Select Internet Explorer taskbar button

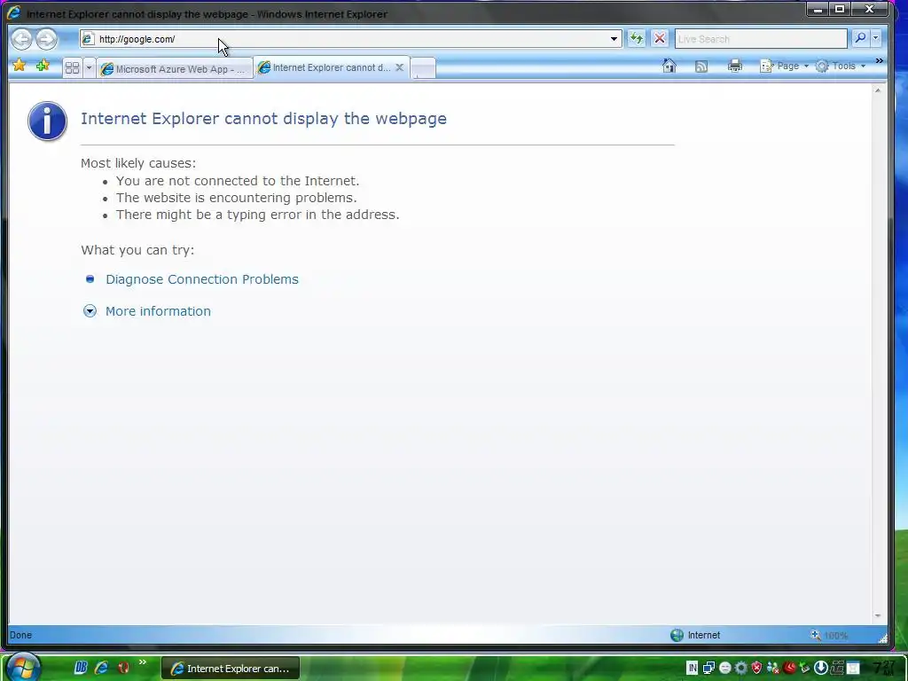point(231,669)
